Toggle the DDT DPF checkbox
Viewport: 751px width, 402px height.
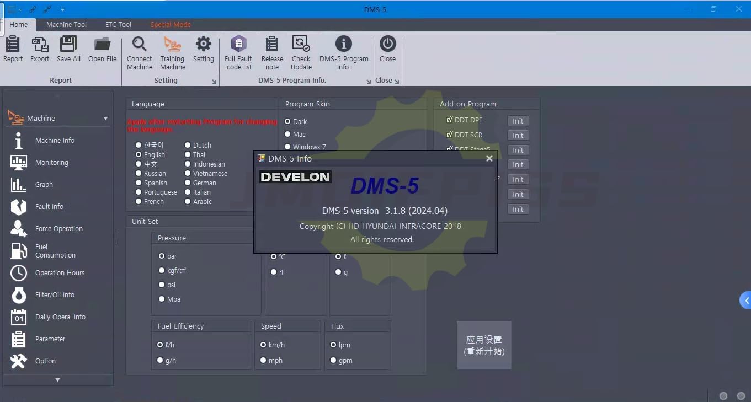[450, 120]
